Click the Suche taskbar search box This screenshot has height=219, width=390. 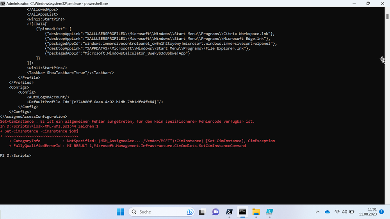coord(162,212)
